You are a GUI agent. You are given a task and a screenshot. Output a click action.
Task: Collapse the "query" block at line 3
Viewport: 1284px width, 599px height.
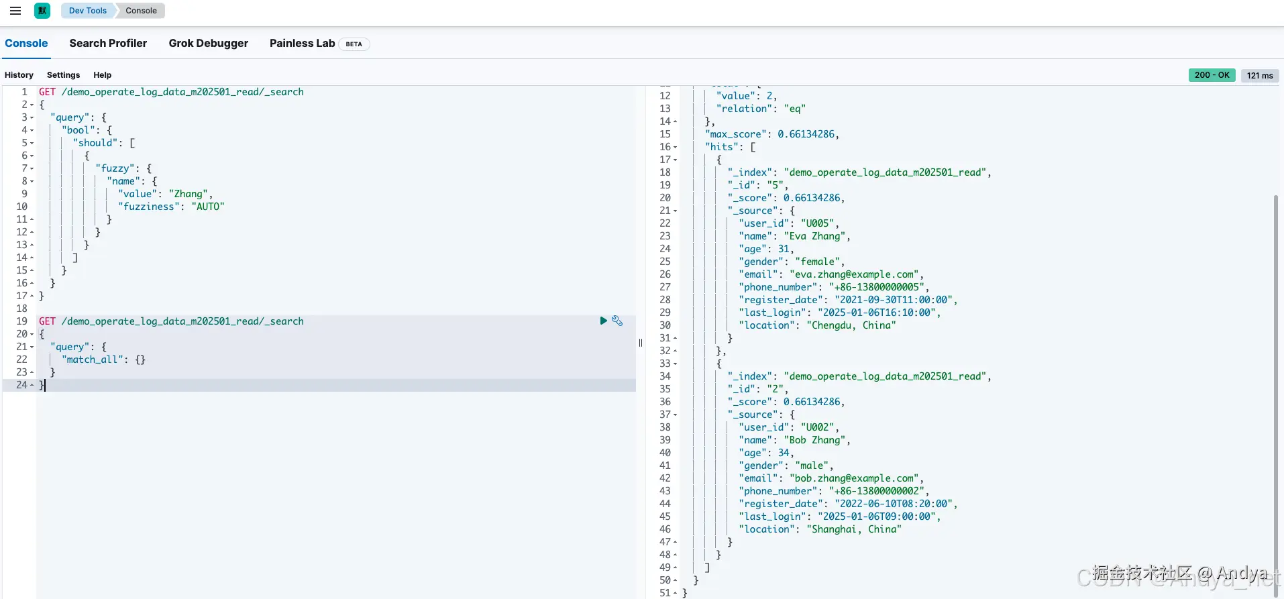click(x=32, y=118)
